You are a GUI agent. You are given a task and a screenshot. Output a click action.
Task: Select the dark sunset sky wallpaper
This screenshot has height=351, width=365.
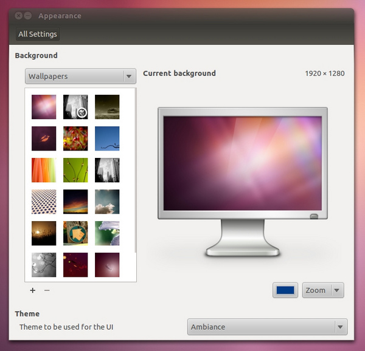coord(75,202)
